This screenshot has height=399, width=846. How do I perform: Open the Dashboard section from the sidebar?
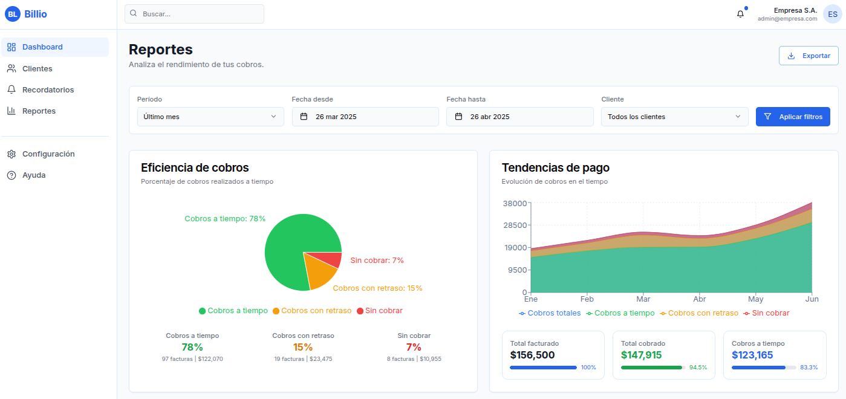pyautogui.click(x=42, y=47)
